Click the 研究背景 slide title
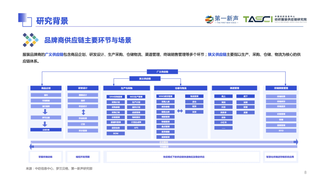The height and width of the screenshot is (180, 321). 52,21
